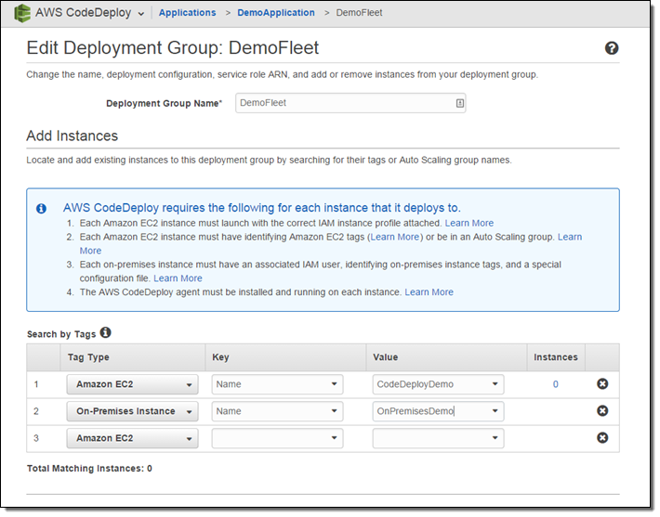Remove tag row 3 with its X icon
The height and width of the screenshot is (517, 660).
click(x=601, y=438)
